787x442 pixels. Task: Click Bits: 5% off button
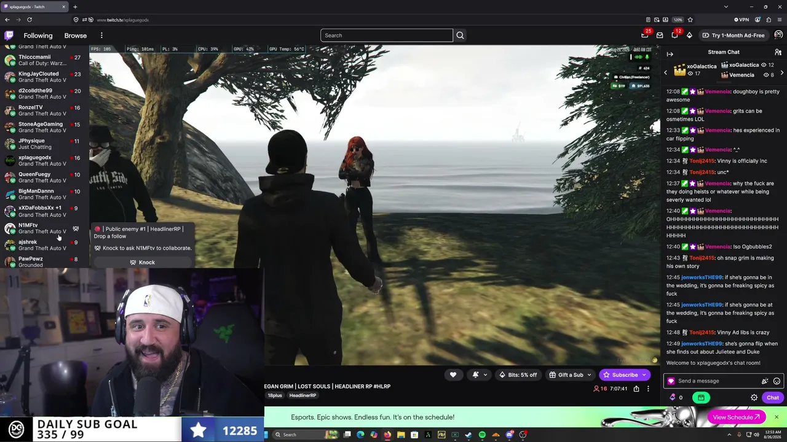[518, 375]
